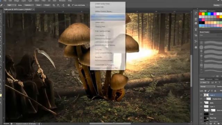This screenshot has width=222, height=125.
Task: Choose Free Transform Path in context menu
Action: click(x=103, y=31)
